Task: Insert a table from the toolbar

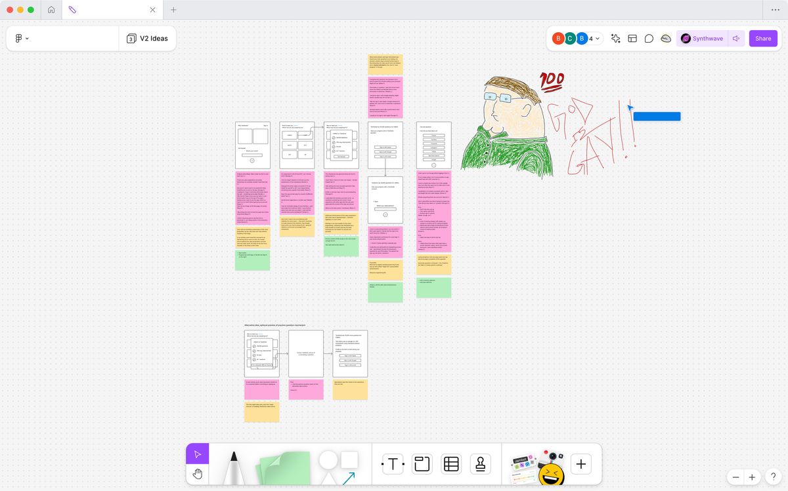Action: pyautogui.click(x=450, y=464)
